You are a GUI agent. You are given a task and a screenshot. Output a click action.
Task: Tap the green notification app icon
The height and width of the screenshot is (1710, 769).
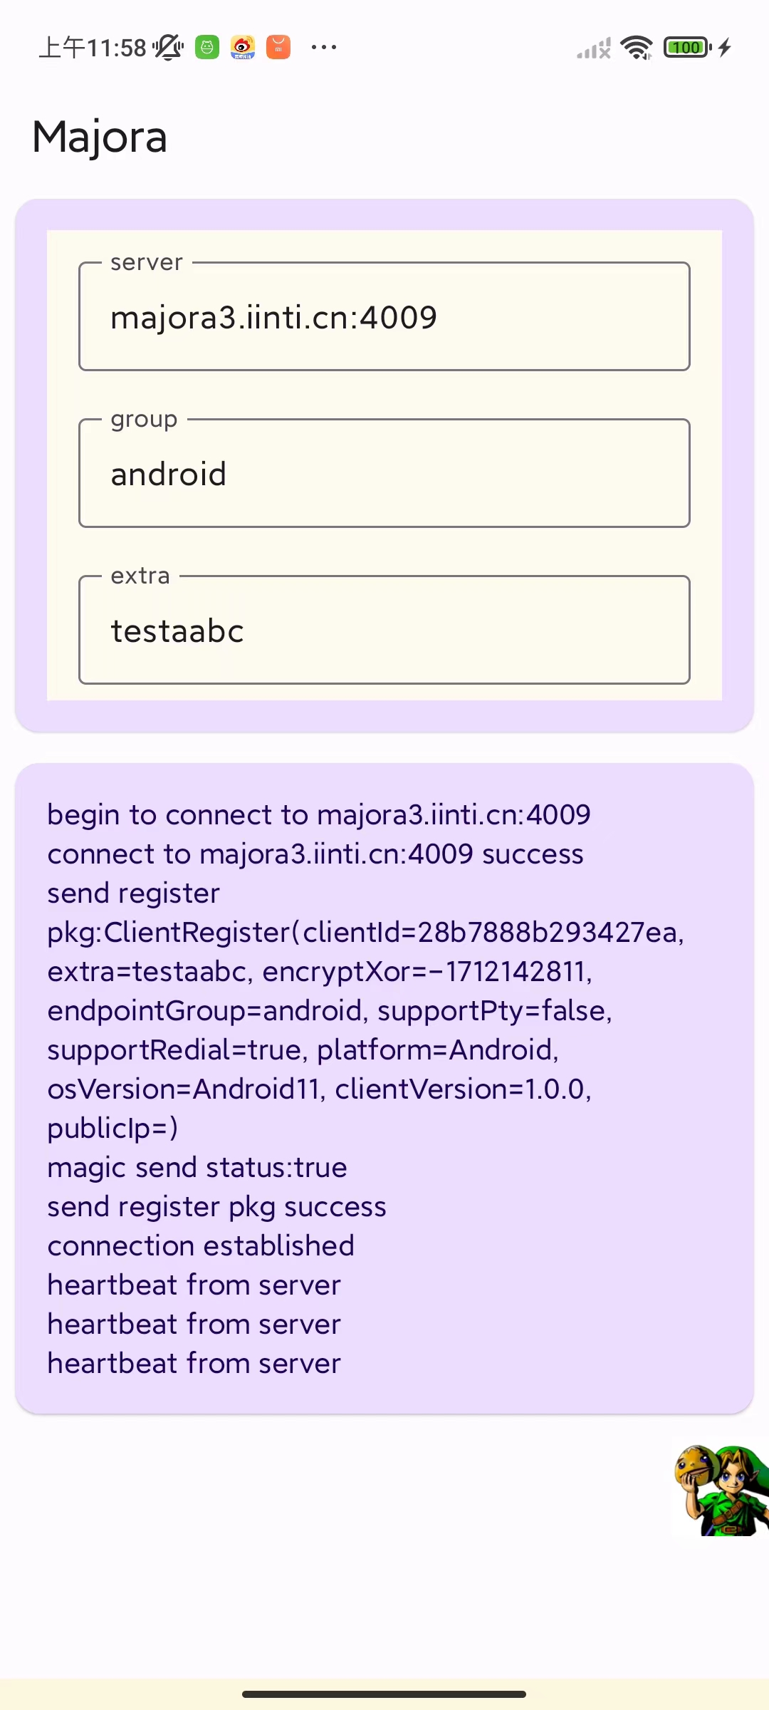pos(207,48)
